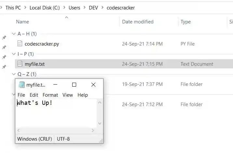Collapse the I – P group

pos(13,54)
